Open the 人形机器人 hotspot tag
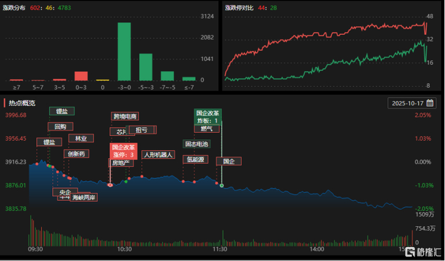This screenshot has width=445, height=261. pyautogui.click(x=158, y=155)
